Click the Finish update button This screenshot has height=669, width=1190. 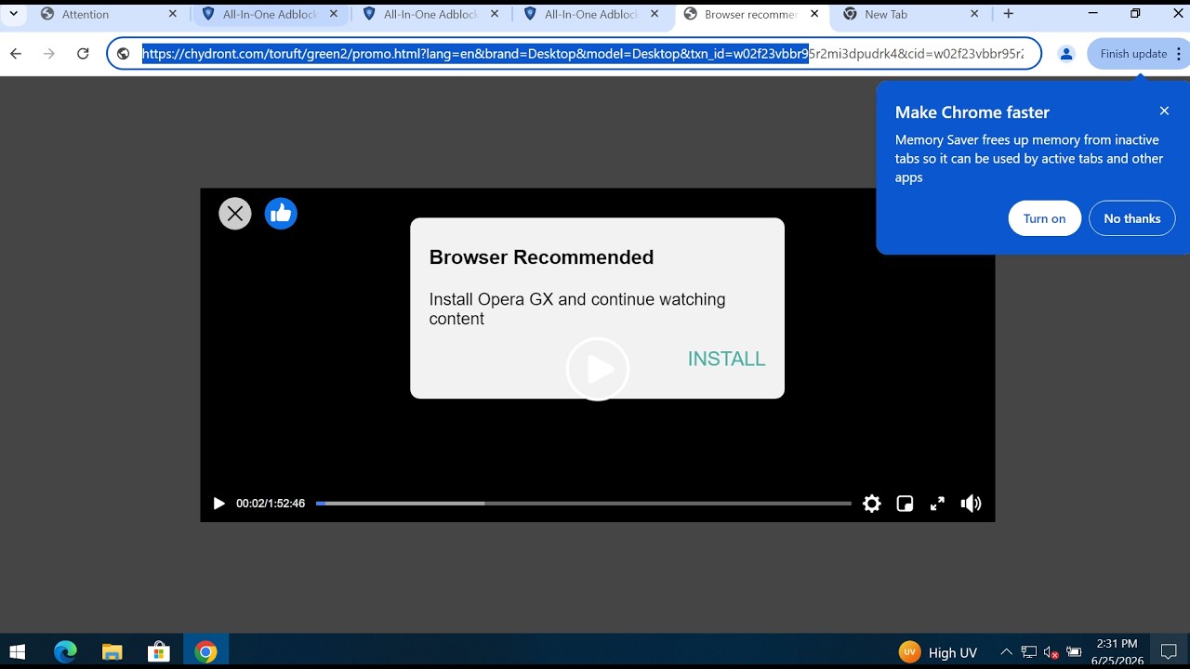point(1132,54)
